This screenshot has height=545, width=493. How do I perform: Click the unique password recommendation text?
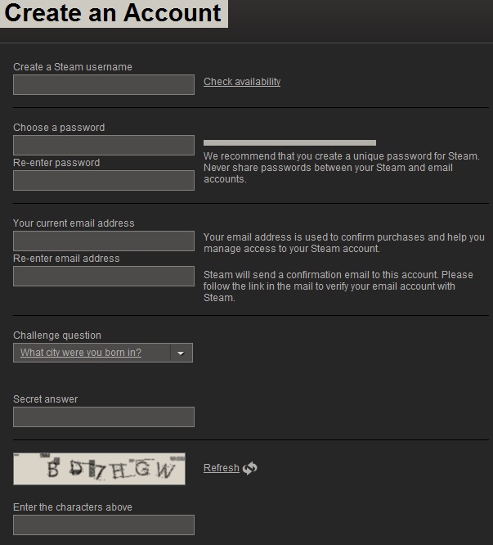click(342, 168)
